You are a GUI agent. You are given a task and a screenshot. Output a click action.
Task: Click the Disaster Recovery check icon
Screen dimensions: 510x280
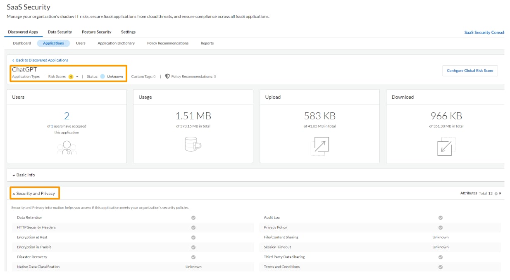point(193,257)
